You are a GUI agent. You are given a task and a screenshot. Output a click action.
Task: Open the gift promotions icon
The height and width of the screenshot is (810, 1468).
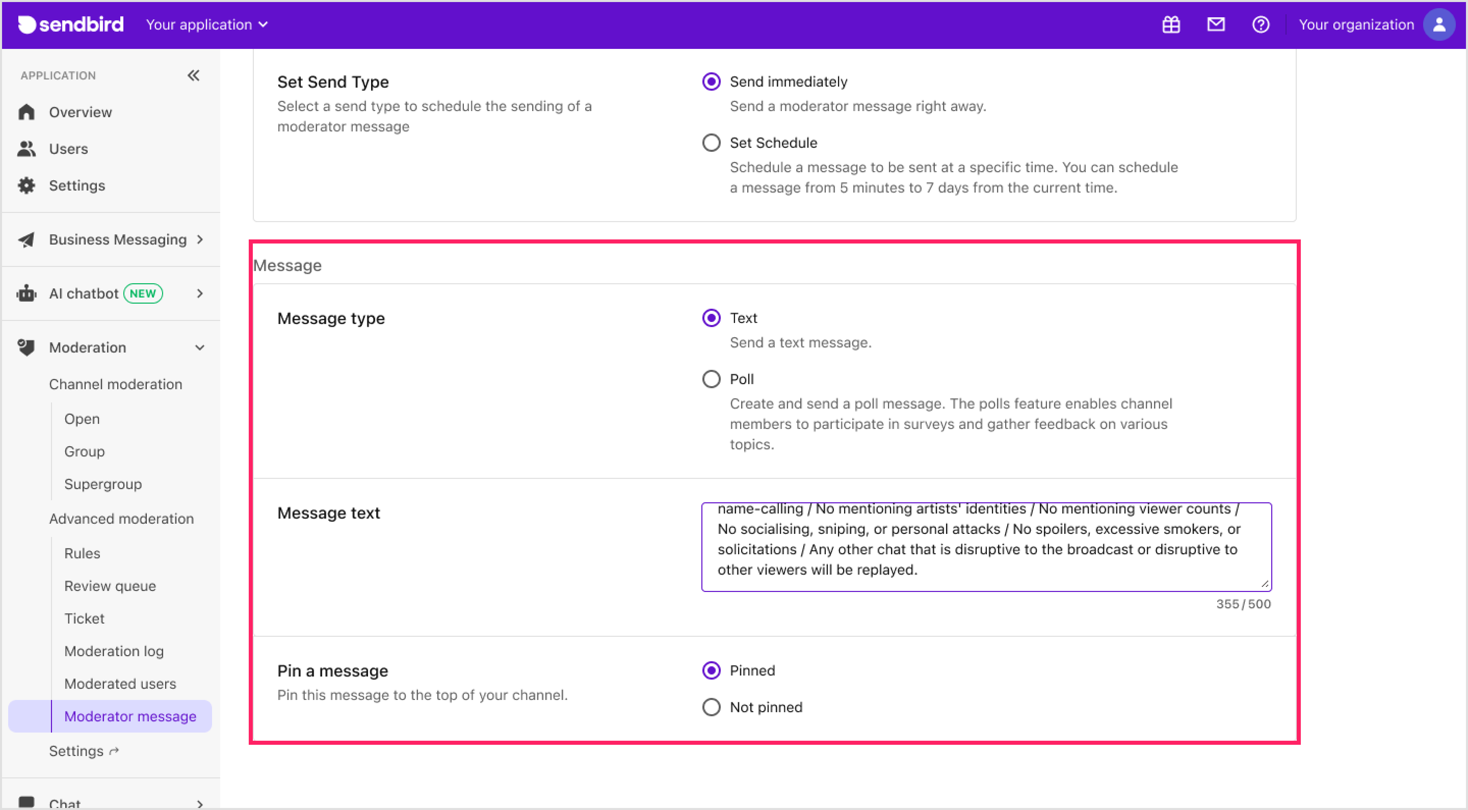click(1171, 24)
